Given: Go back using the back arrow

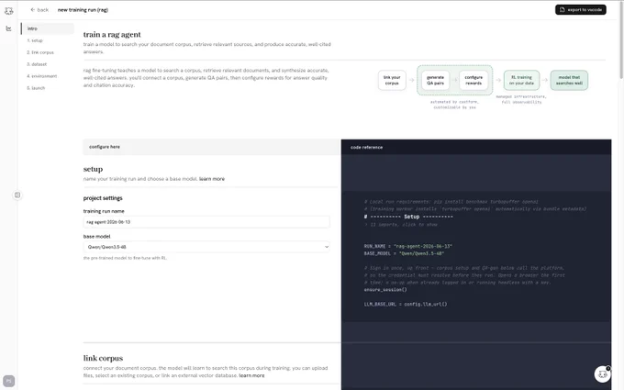Looking at the screenshot, I should [39, 9].
